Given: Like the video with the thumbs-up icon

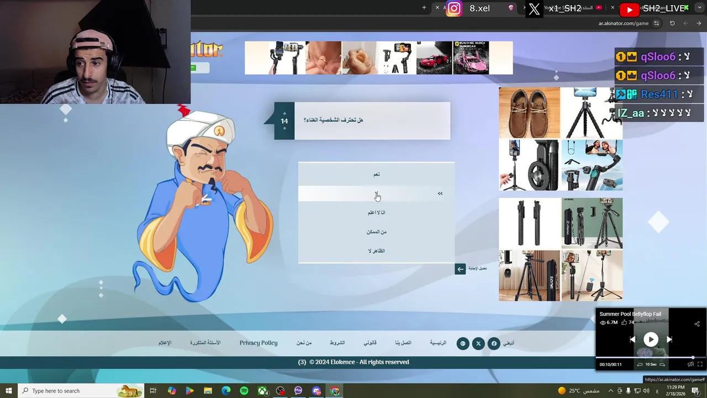Looking at the screenshot, I should 625,322.
